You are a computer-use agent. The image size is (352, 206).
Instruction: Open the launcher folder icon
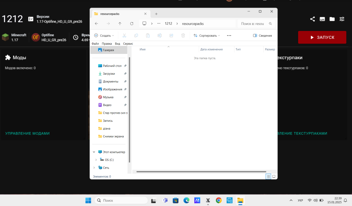point(332,19)
